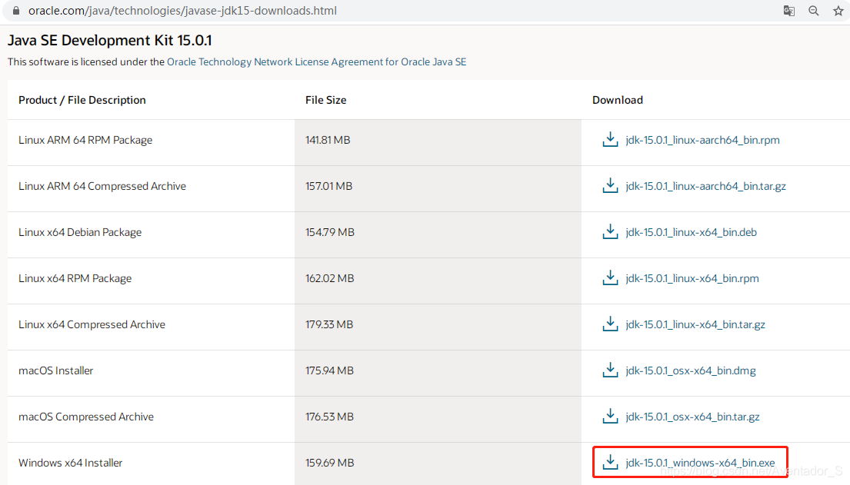Click the URL address bar text
This screenshot has width=850, height=485.
182,11
